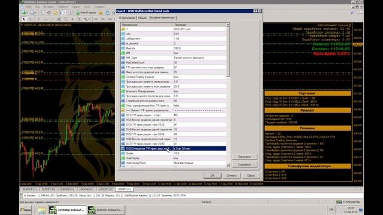The image size is (383, 215).
Task: Click the EN language indicator in tray
Action: (x=331, y=210)
